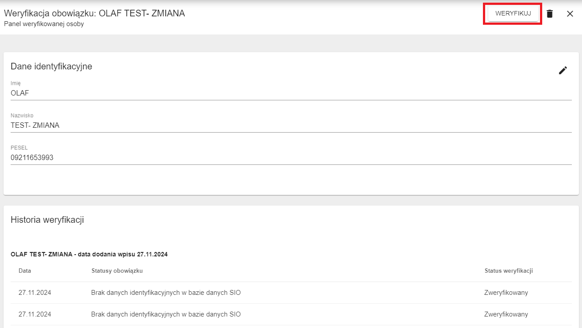This screenshot has height=328, width=582.
Task: Click the WERYFIKUJ button
Action: 513,14
